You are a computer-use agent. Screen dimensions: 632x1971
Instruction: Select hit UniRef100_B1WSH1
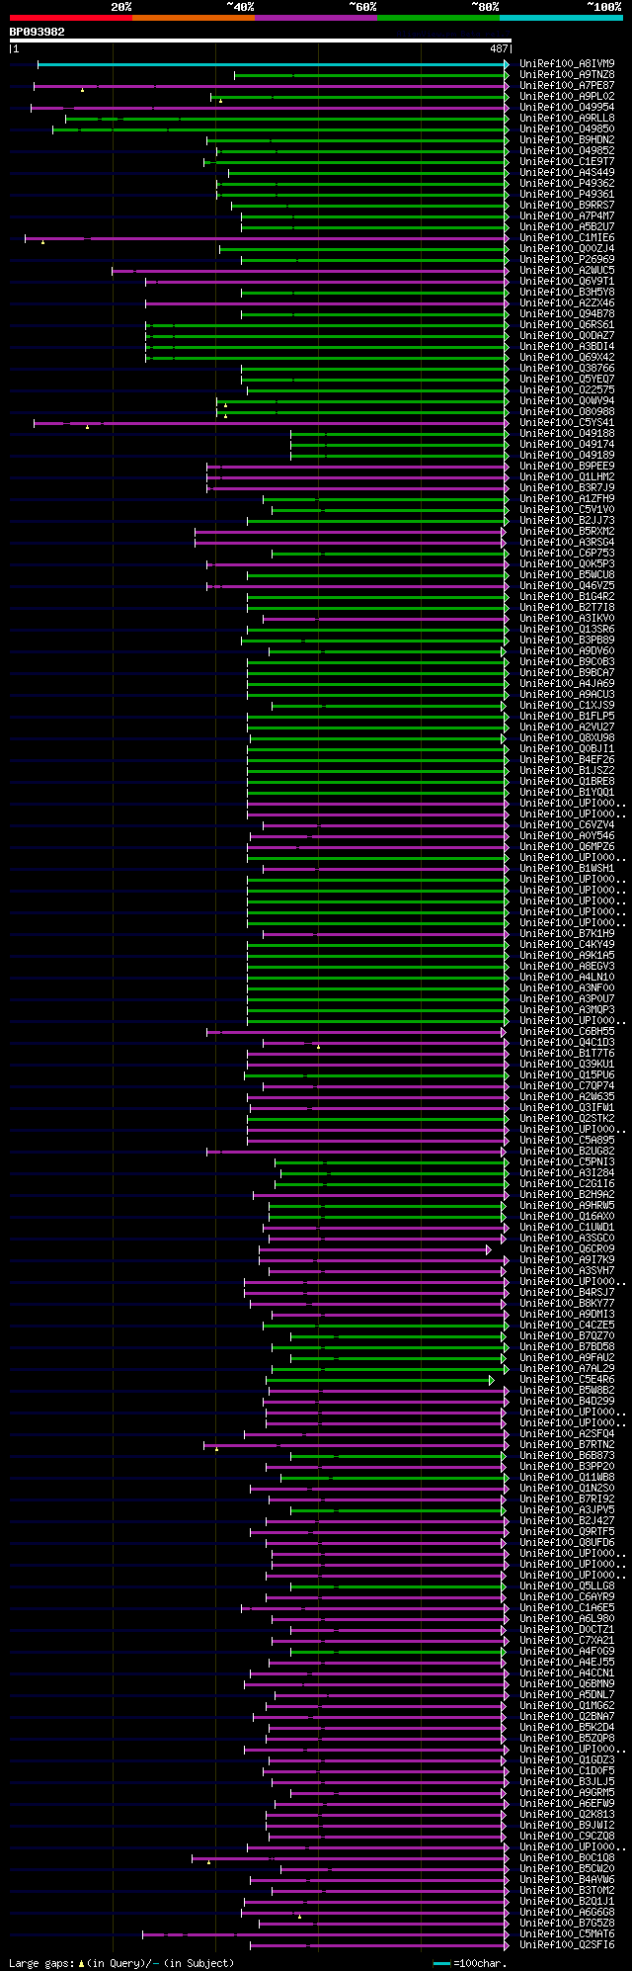coord(567,869)
